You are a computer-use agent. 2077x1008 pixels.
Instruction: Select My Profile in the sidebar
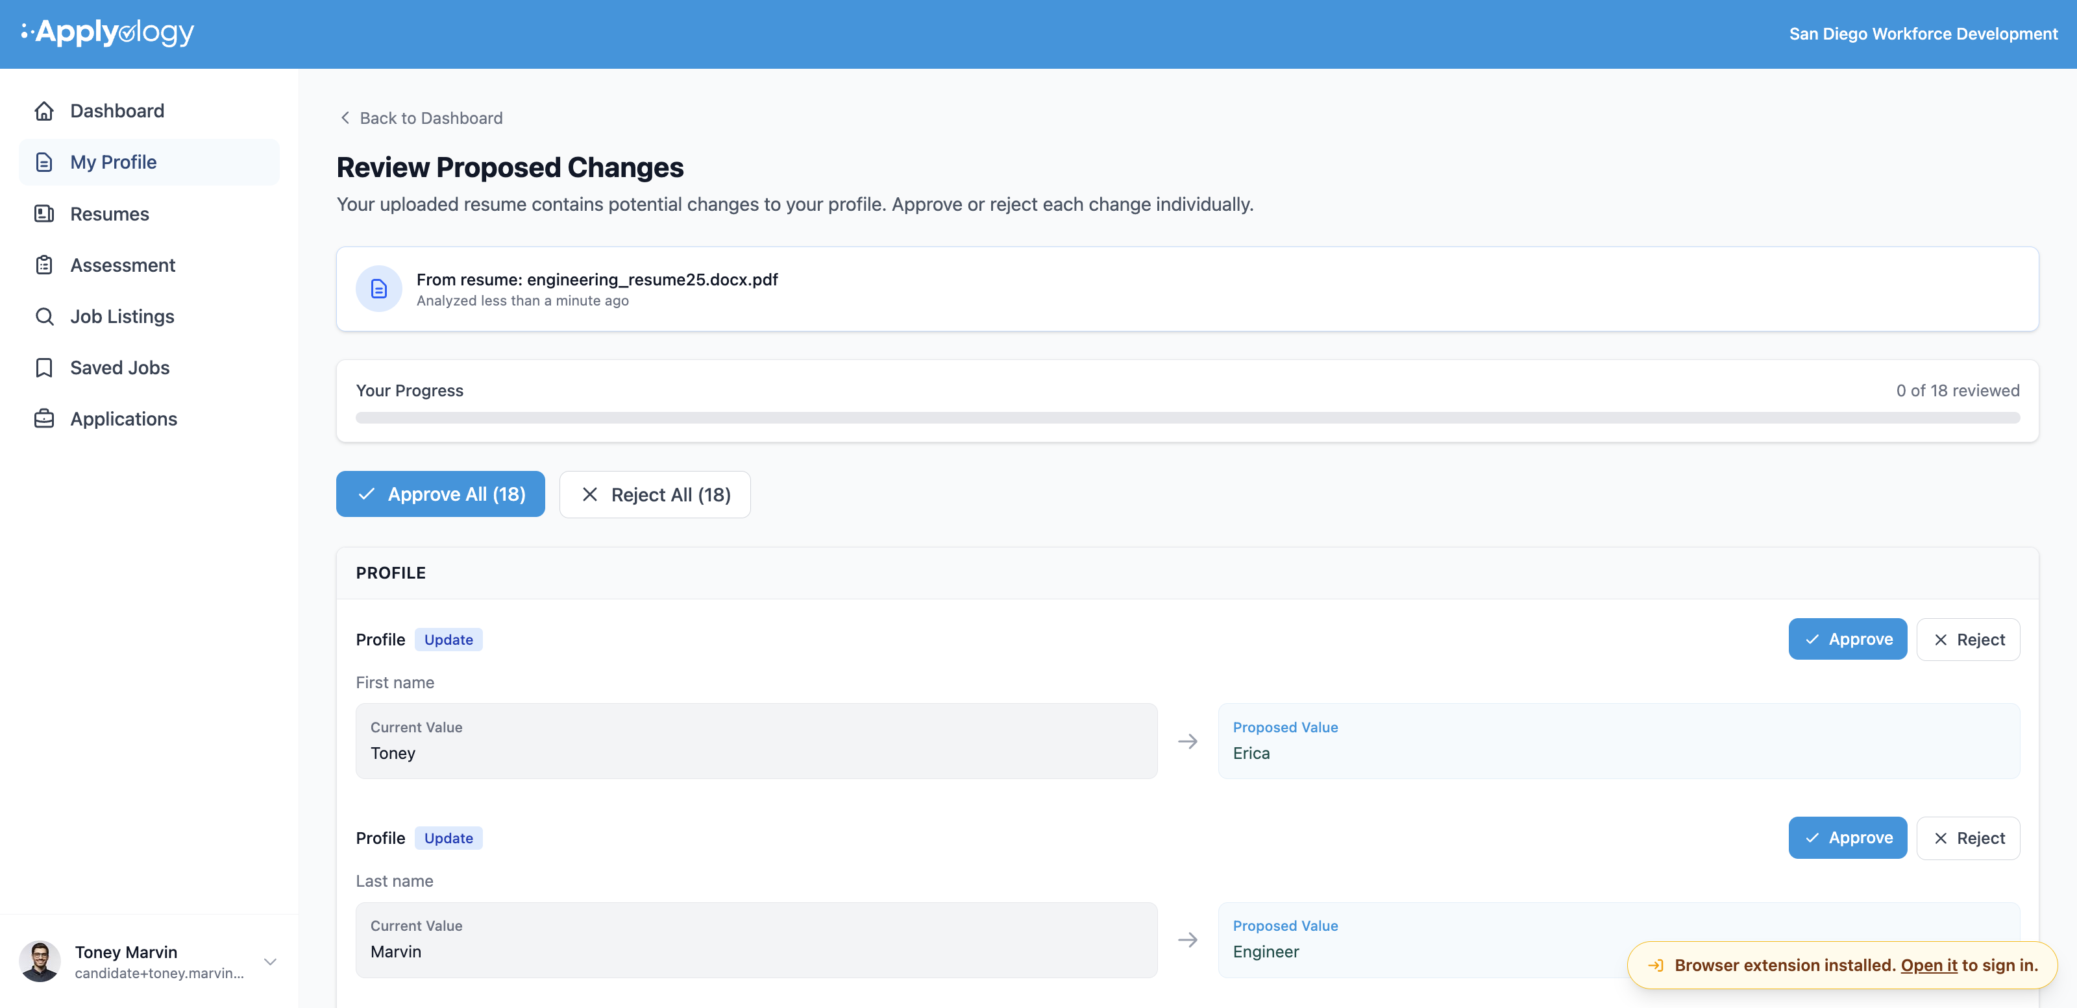pos(149,162)
